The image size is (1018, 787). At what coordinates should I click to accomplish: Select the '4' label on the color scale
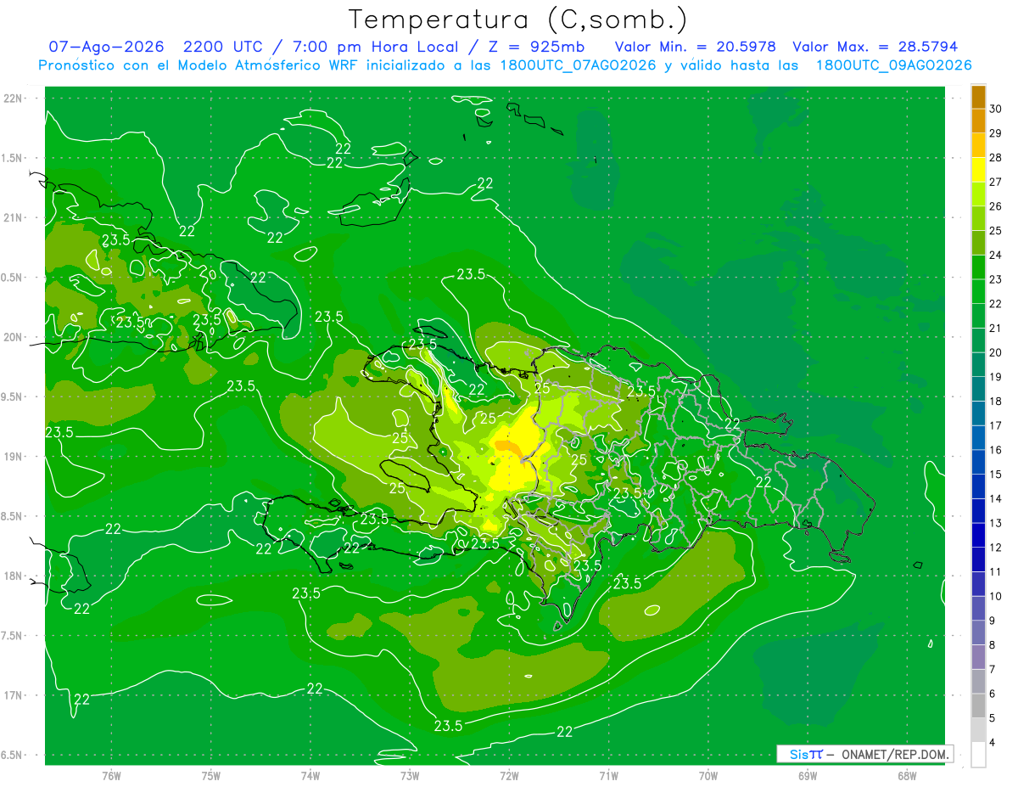tap(993, 743)
